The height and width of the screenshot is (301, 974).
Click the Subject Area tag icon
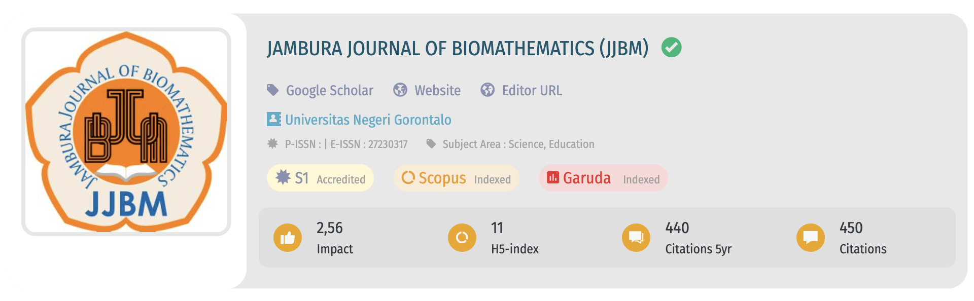pyautogui.click(x=431, y=144)
